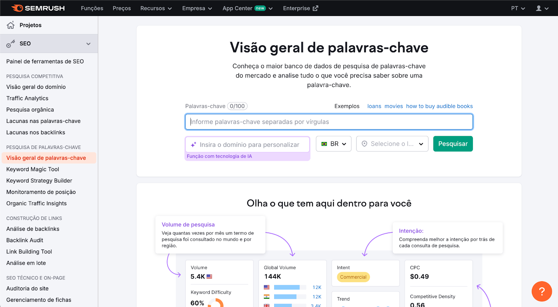Viewport: 558px width, 307px height.
Task: Open Auditoria do site
Action: [27, 288]
